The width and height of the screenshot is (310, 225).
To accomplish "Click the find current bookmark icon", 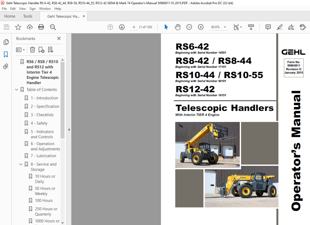I will (51, 50).
